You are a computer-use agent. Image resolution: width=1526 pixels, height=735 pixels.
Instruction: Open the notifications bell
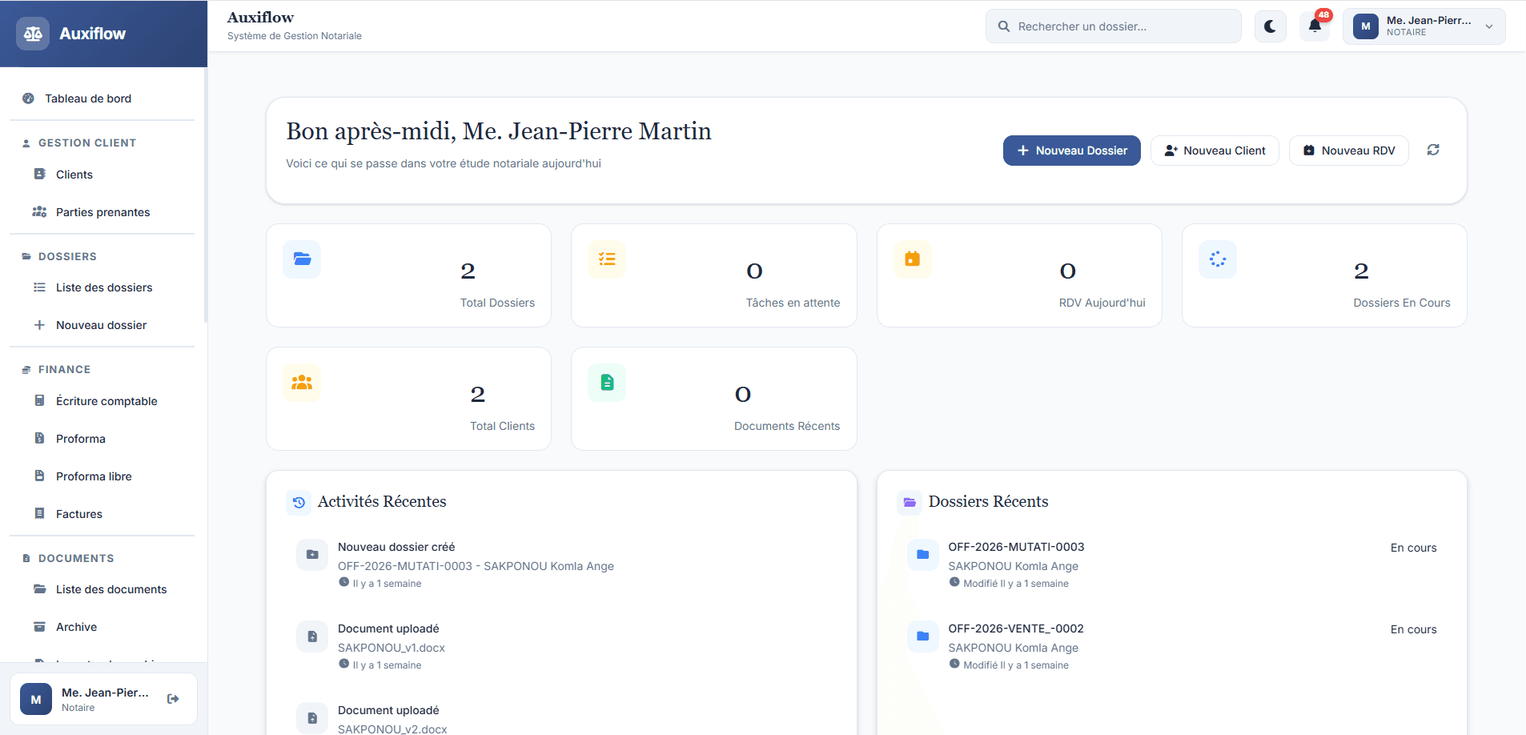click(x=1315, y=26)
